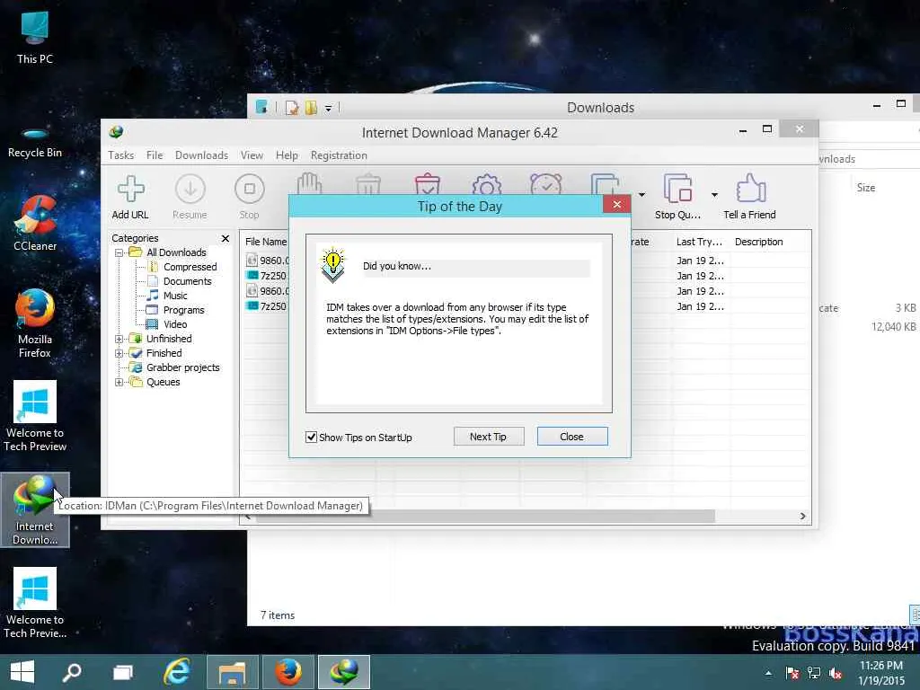Show hidden system tray icons arrow
The width and height of the screenshot is (920, 690).
point(769,674)
